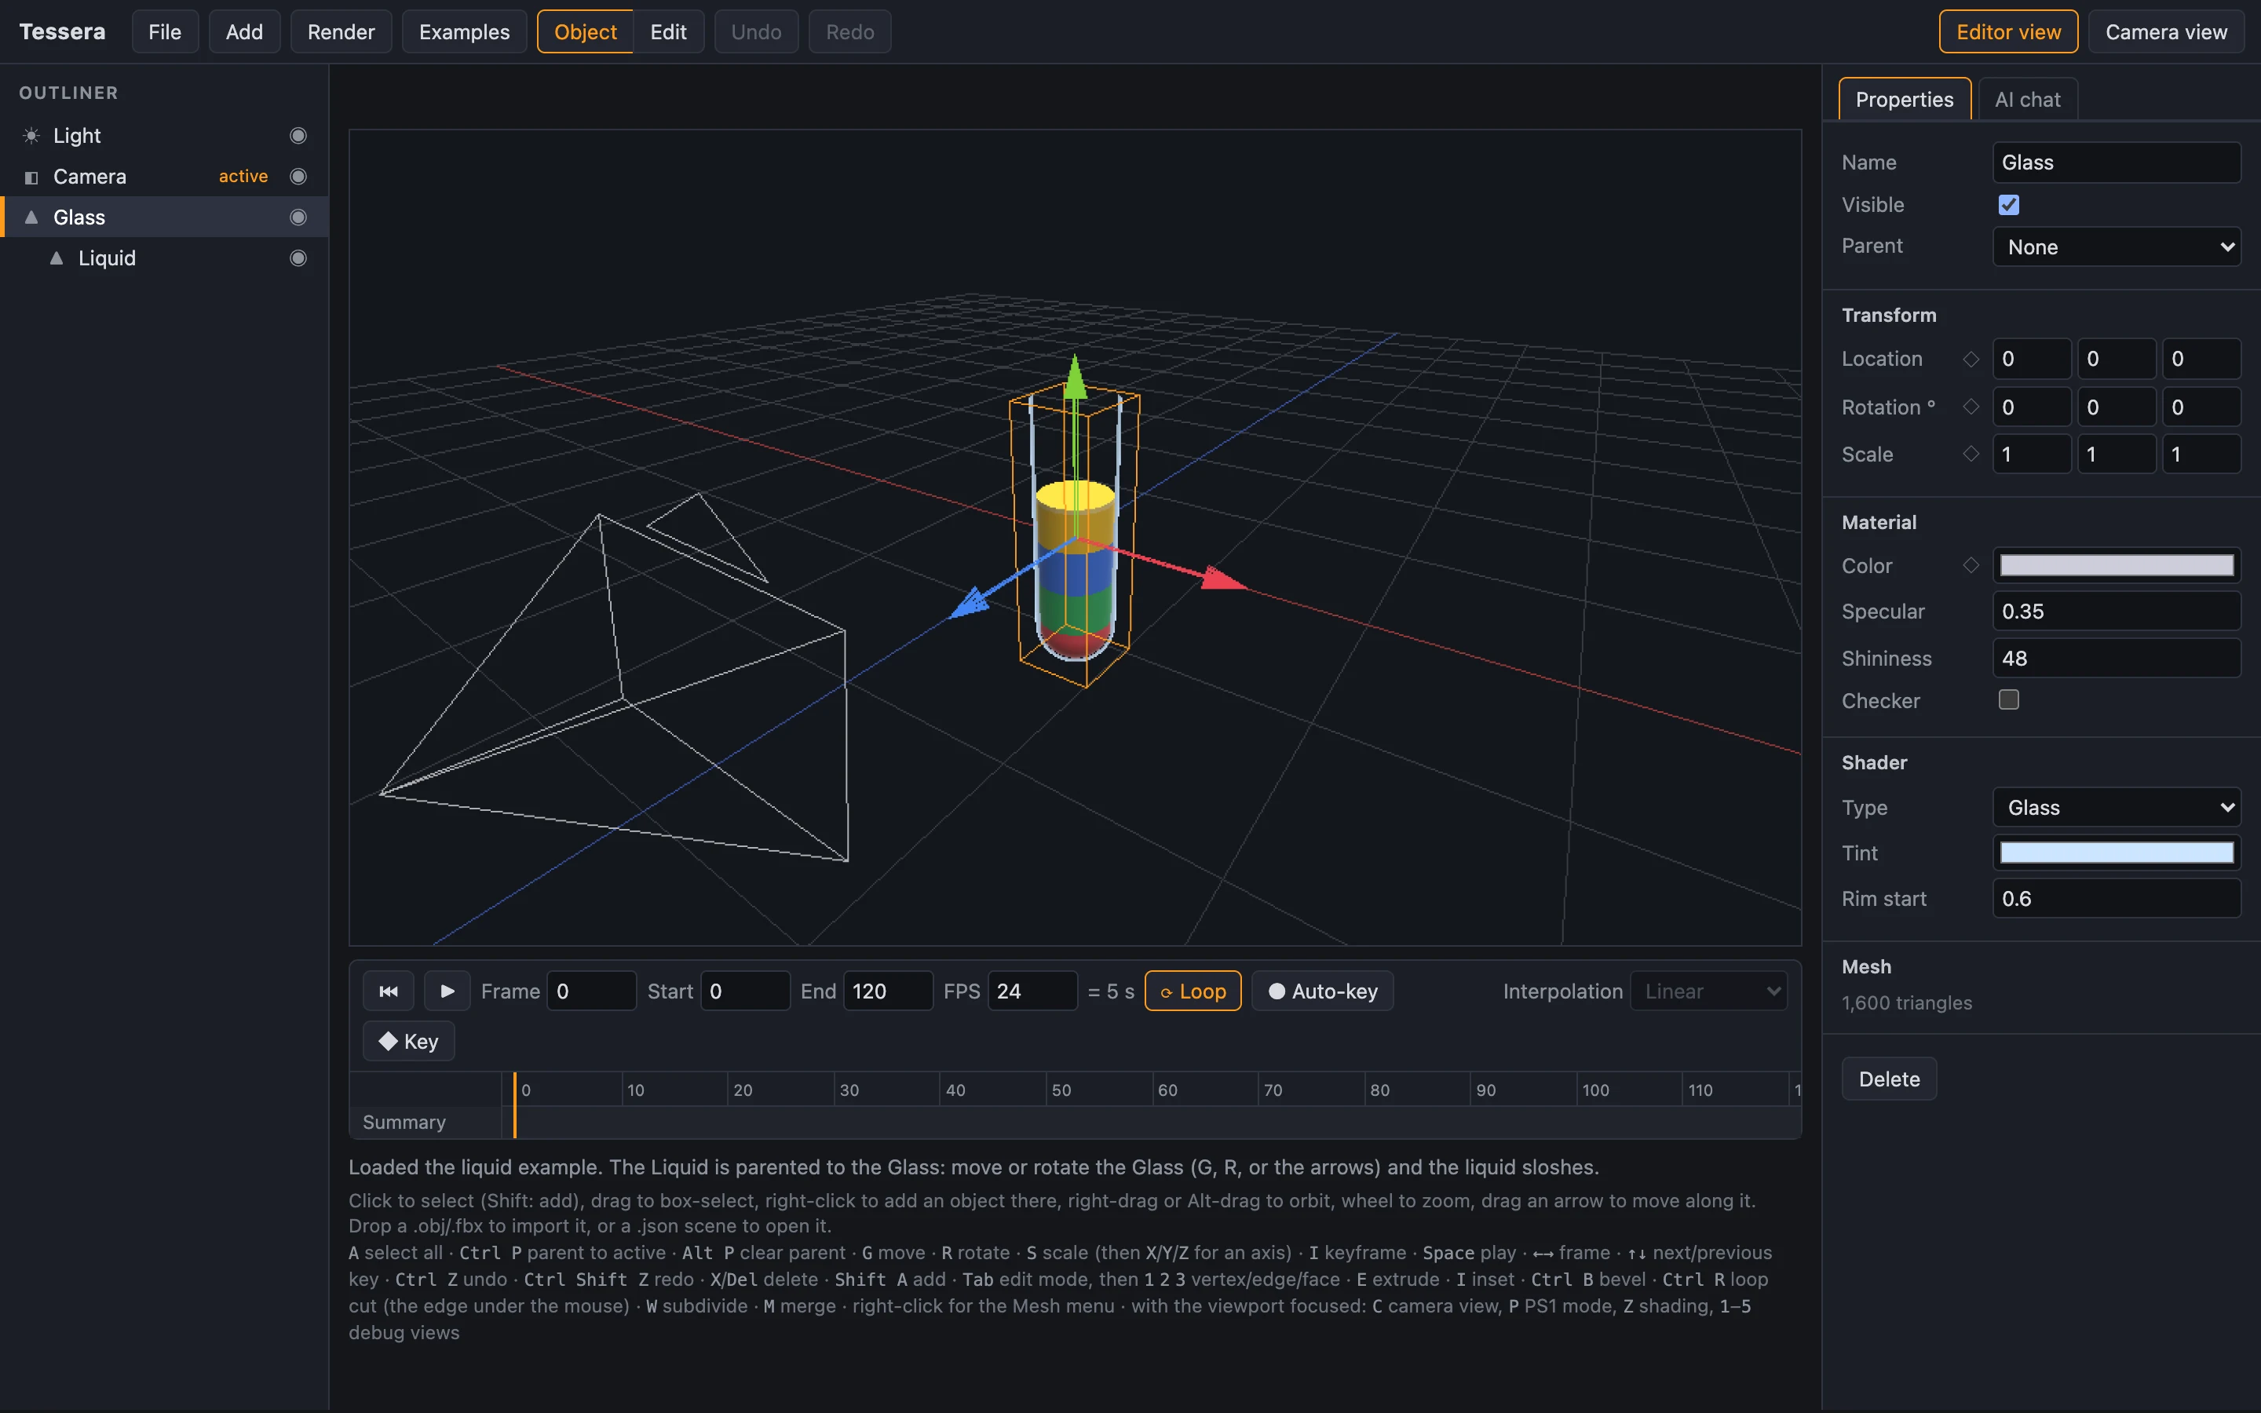Insert keyframe with Key button
Image resolution: width=2261 pixels, height=1413 pixels.
[x=408, y=1041]
